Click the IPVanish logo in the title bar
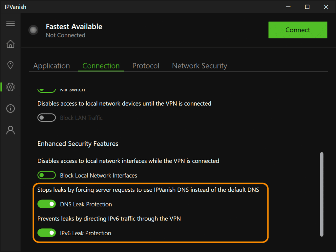The width and height of the screenshot is (336, 252). pyautogui.click(x=15, y=7)
